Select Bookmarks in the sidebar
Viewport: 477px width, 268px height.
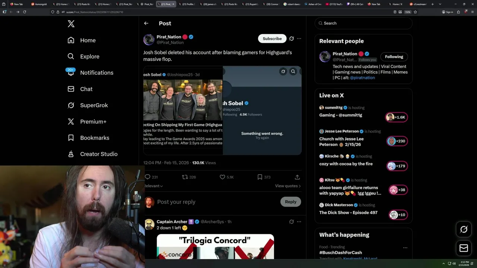click(x=89, y=138)
